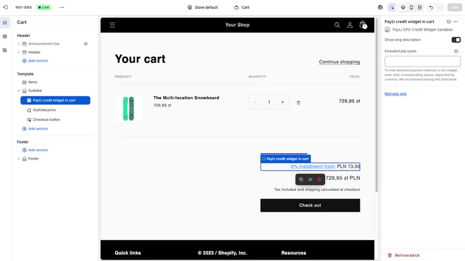
Task: Expand the Header section row
Action: pos(19,52)
